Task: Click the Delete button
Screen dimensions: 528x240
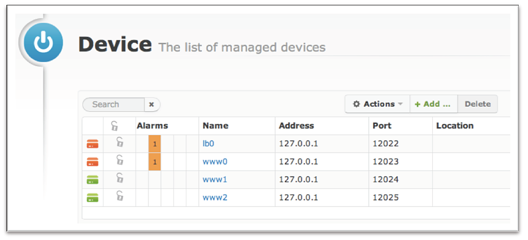Action: click(477, 104)
